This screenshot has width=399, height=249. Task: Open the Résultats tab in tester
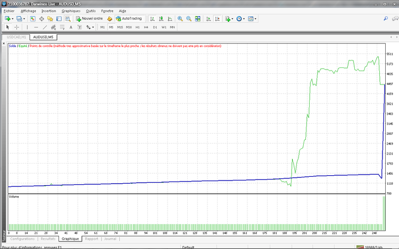[48, 239]
